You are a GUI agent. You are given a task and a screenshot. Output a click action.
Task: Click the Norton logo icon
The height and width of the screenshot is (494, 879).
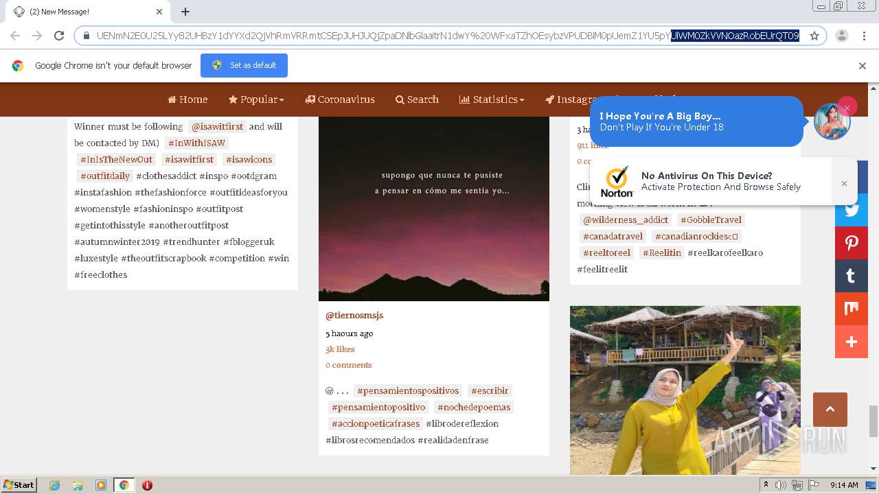[x=617, y=181]
